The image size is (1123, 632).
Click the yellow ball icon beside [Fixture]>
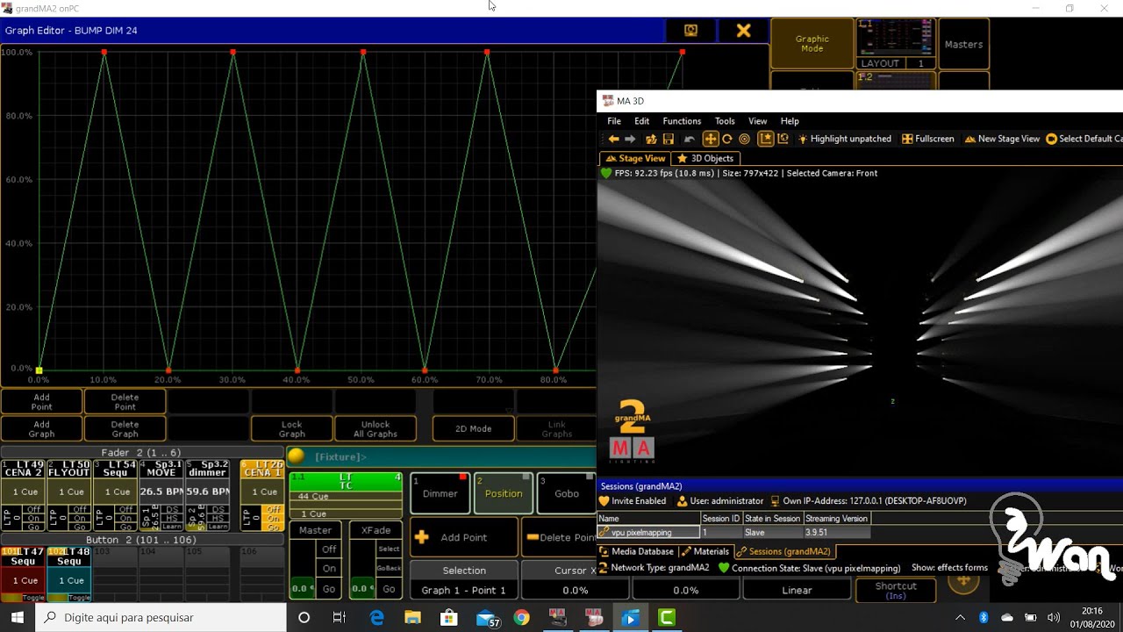pos(297,456)
